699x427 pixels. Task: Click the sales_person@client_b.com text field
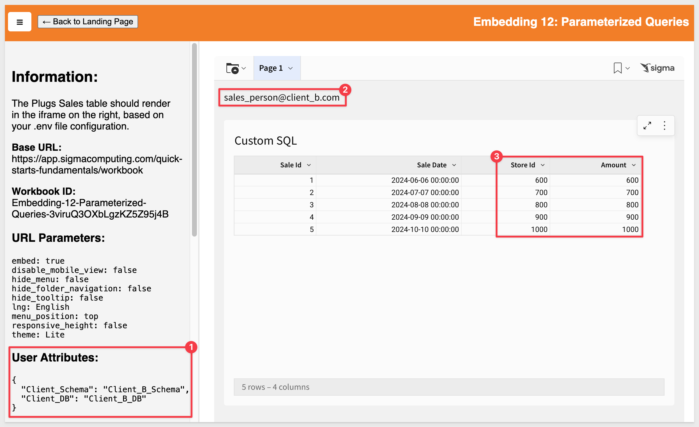(282, 98)
